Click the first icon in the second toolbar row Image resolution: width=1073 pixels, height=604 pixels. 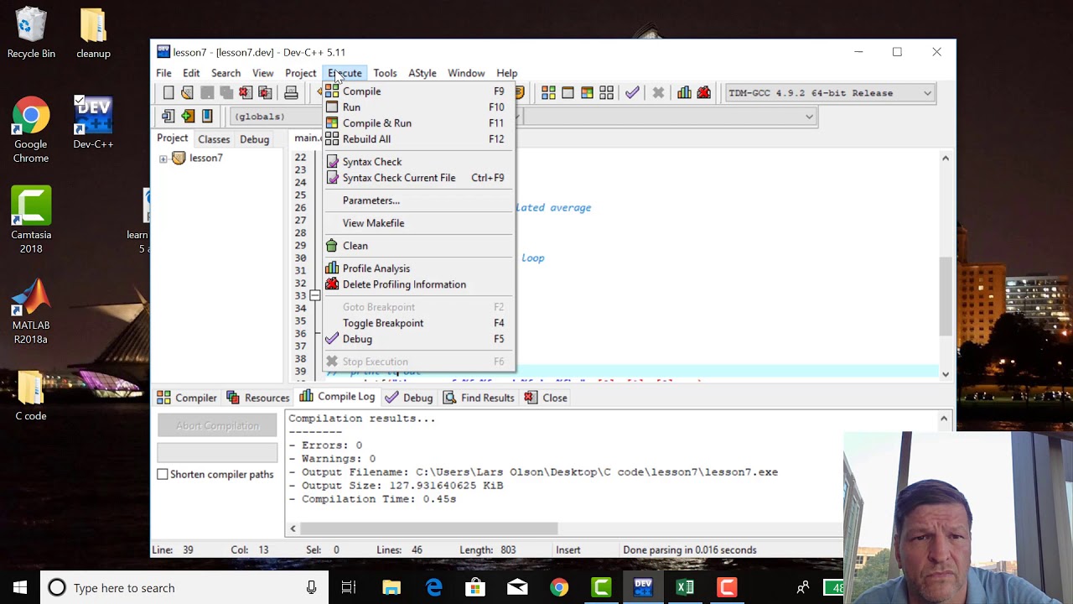pyautogui.click(x=168, y=117)
